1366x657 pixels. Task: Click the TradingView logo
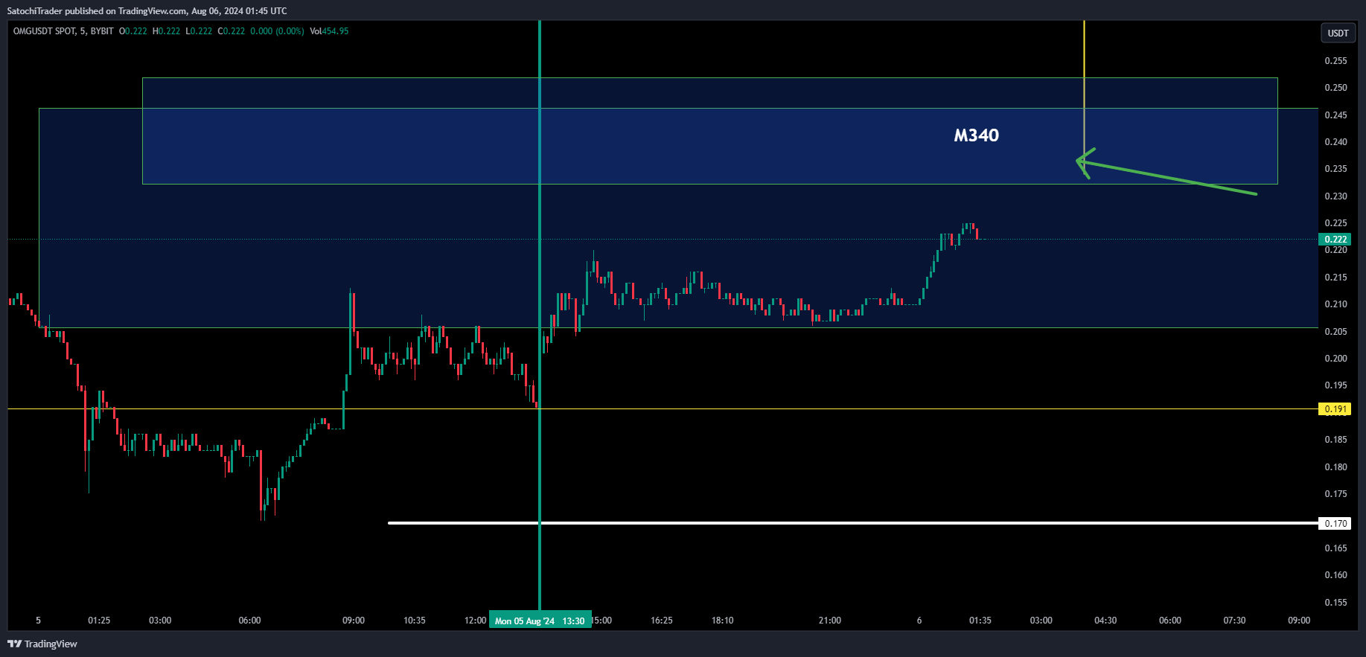pos(42,644)
